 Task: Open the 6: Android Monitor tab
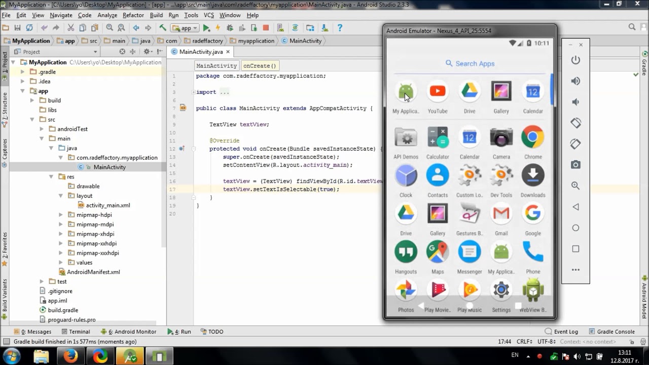tap(129, 332)
